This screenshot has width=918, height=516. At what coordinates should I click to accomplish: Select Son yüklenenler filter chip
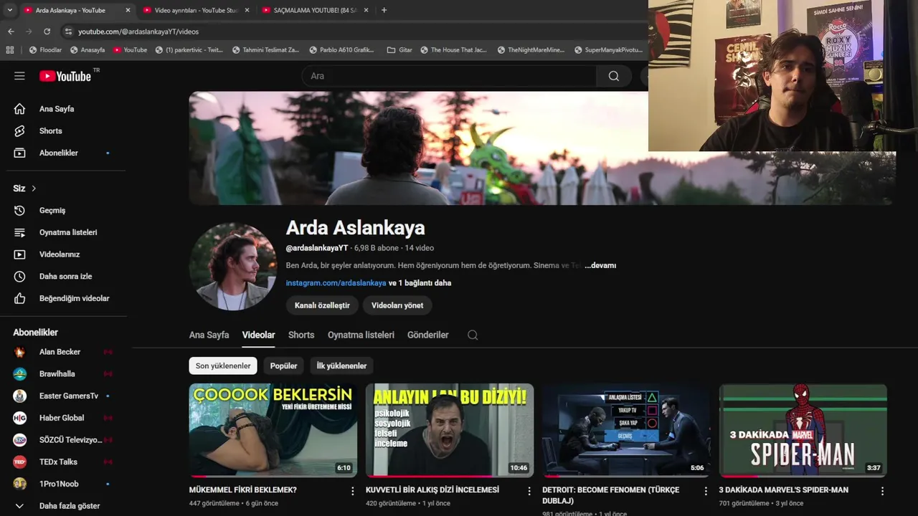coord(223,365)
